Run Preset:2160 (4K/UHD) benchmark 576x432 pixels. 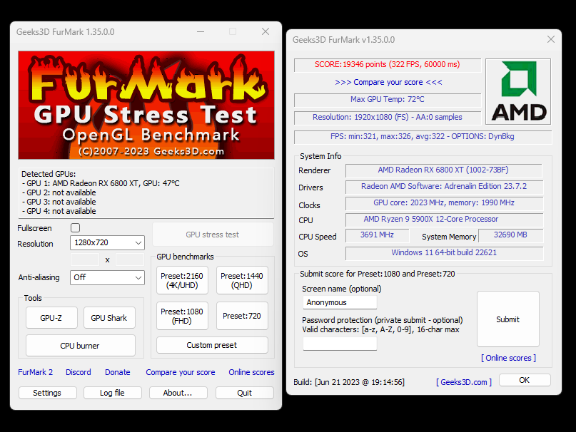click(x=182, y=280)
